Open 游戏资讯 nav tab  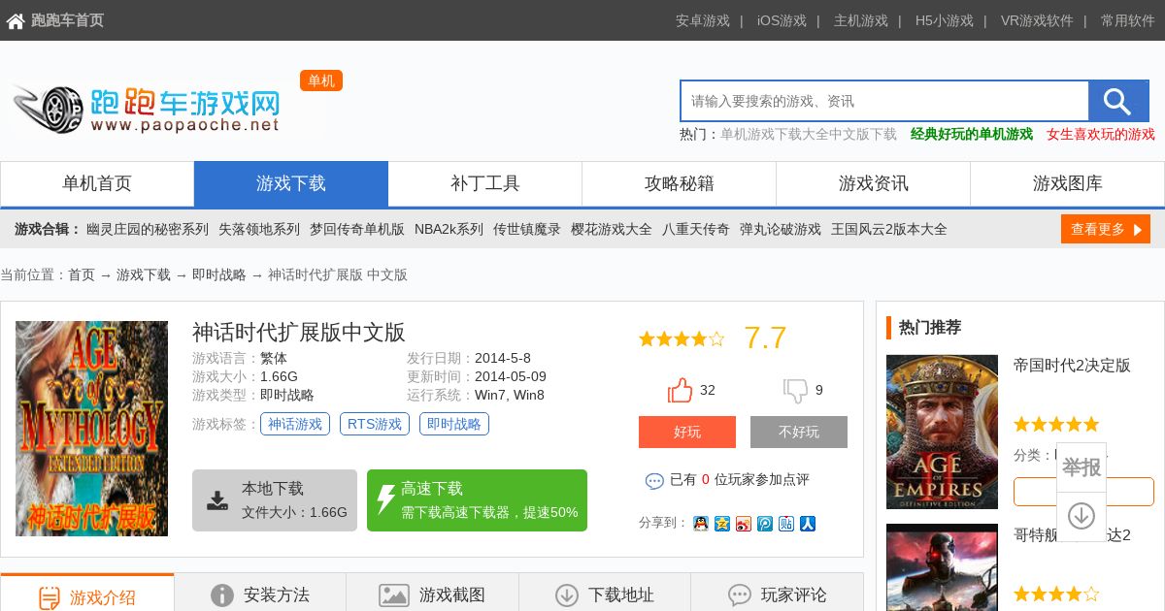click(x=874, y=183)
